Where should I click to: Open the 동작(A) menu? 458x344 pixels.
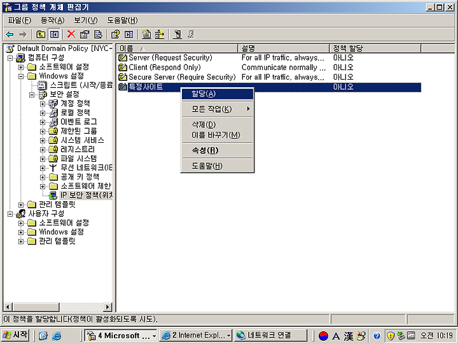coord(53,20)
